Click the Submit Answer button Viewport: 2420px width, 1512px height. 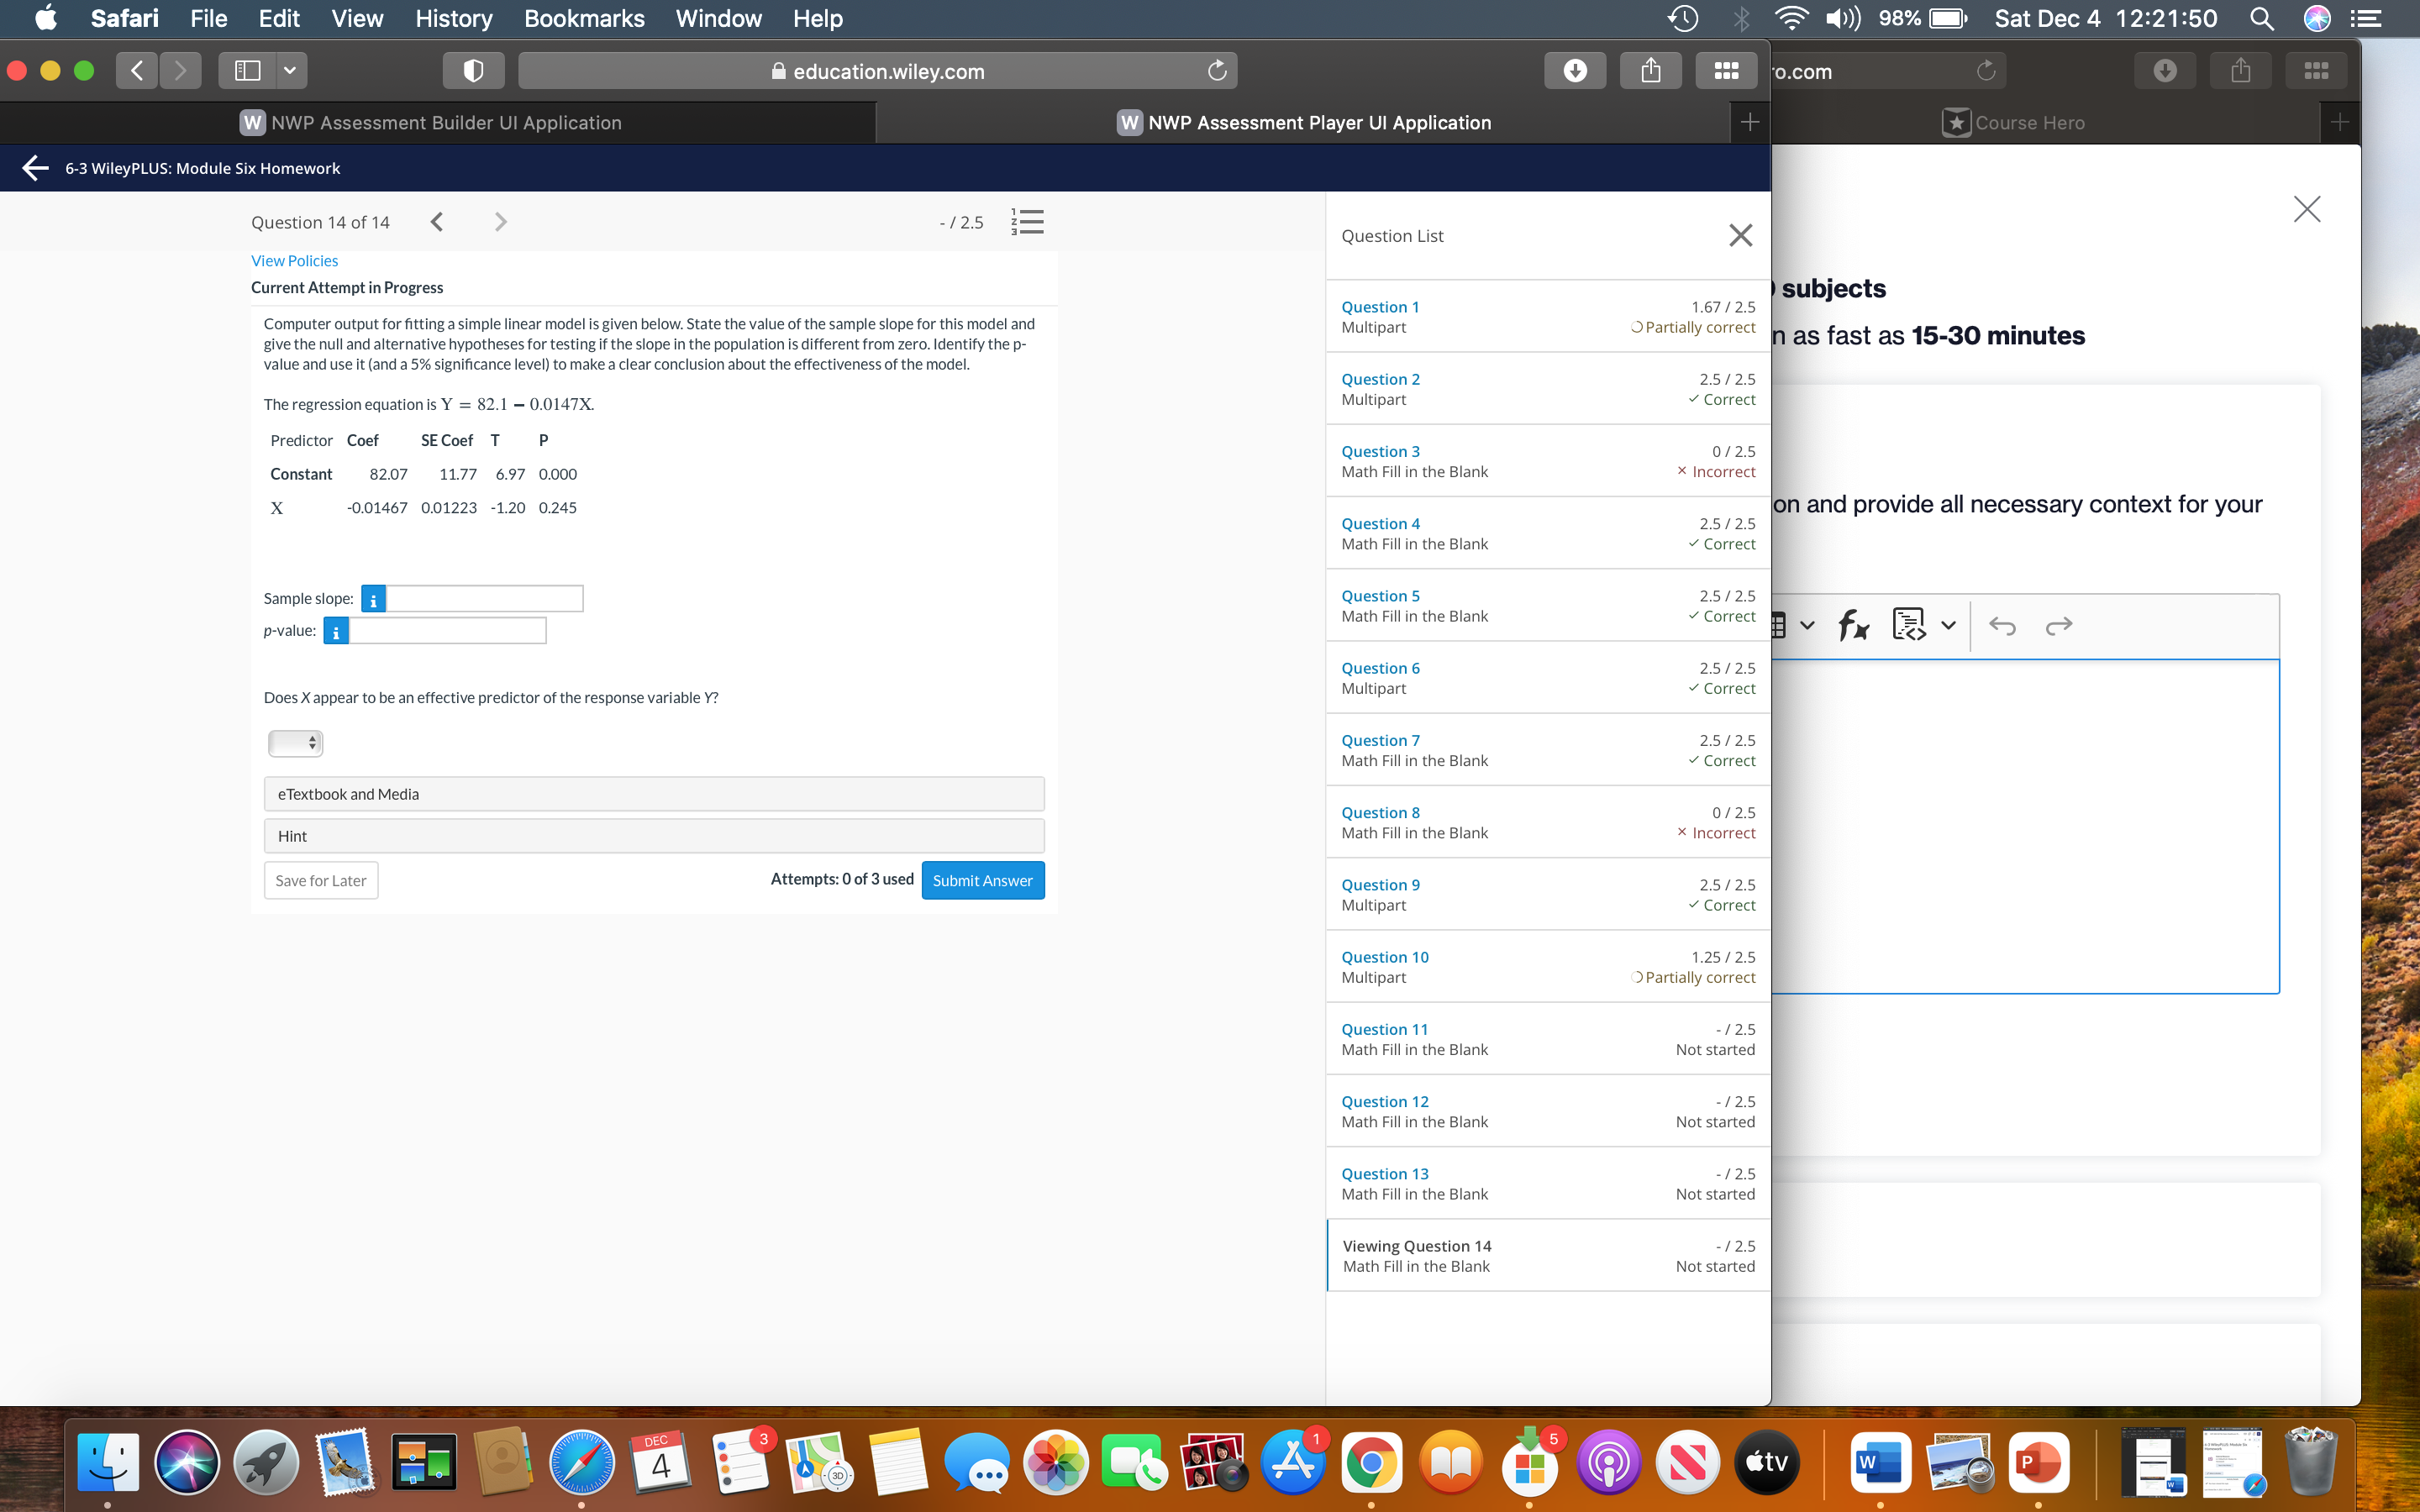982,880
